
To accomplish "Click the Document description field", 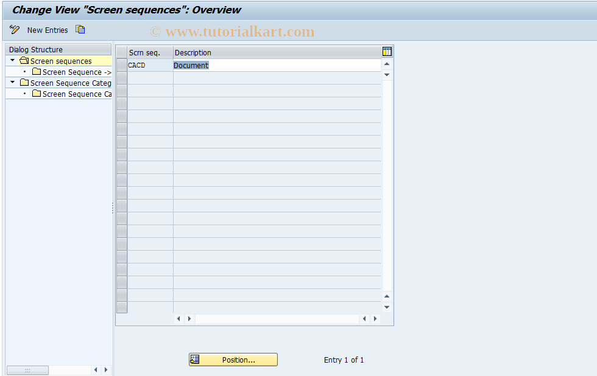I will [x=277, y=65].
